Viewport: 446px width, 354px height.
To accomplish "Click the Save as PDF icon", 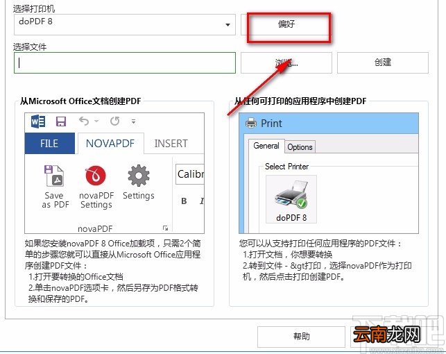I will [x=54, y=176].
